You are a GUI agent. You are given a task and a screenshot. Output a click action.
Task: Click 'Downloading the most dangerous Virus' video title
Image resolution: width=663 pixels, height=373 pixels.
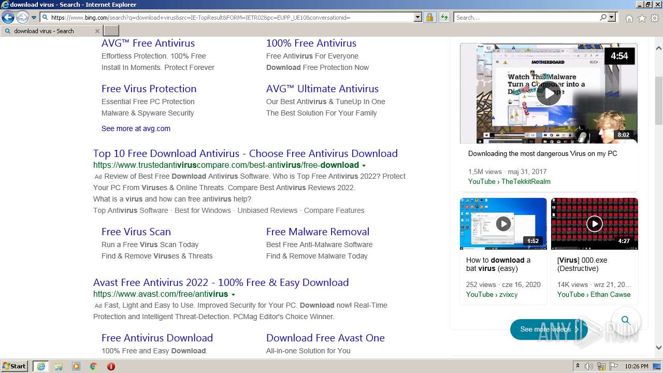(542, 153)
